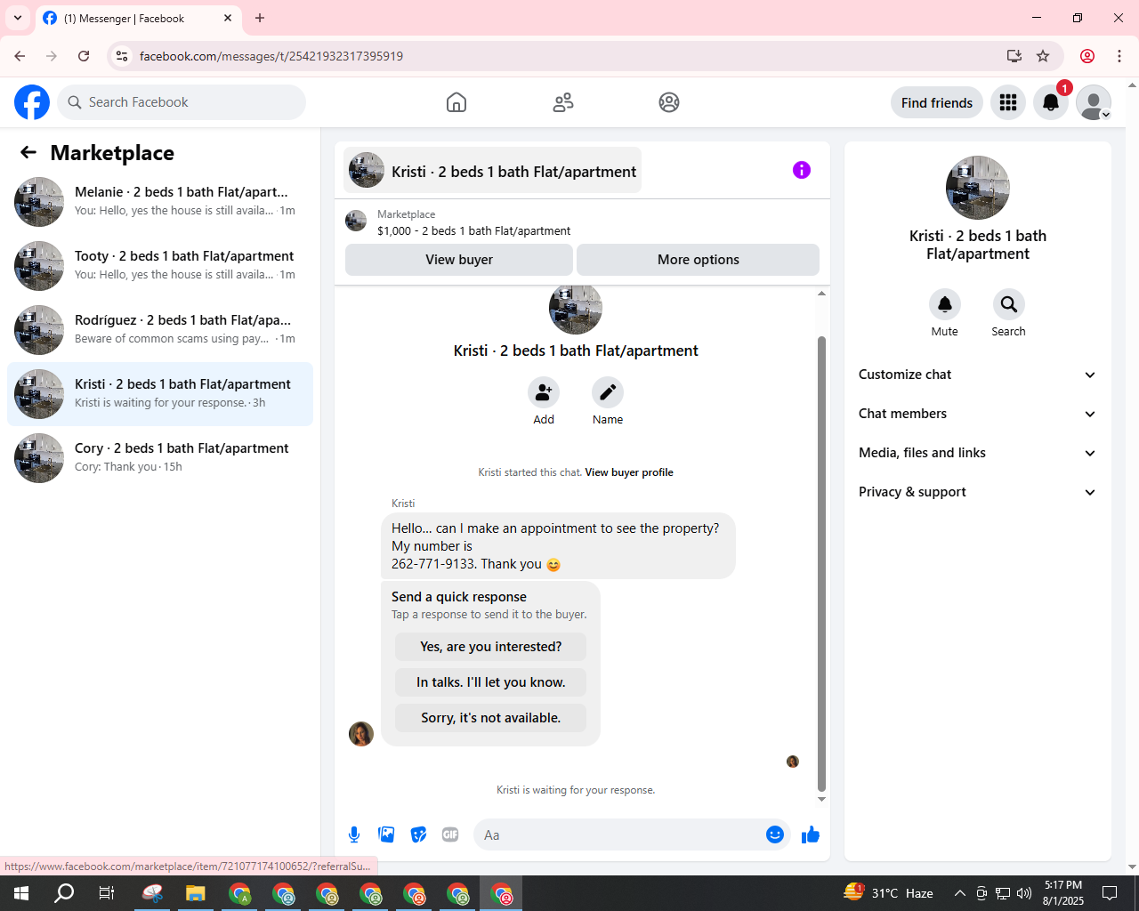Click the Find friends button

937,102
